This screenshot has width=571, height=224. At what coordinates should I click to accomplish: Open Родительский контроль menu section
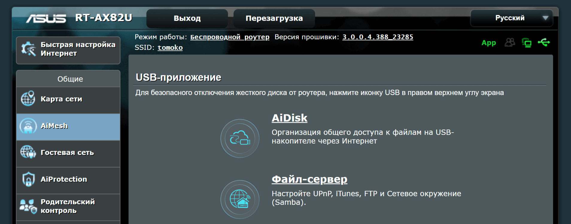tap(68, 206)
